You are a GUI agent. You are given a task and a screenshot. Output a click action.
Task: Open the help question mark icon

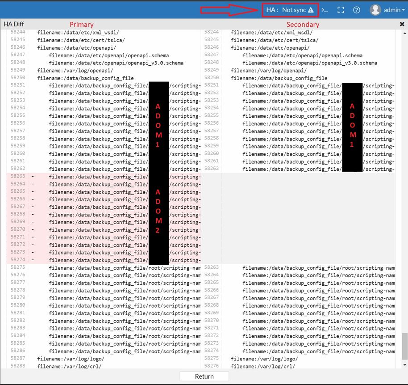point(357,10)
